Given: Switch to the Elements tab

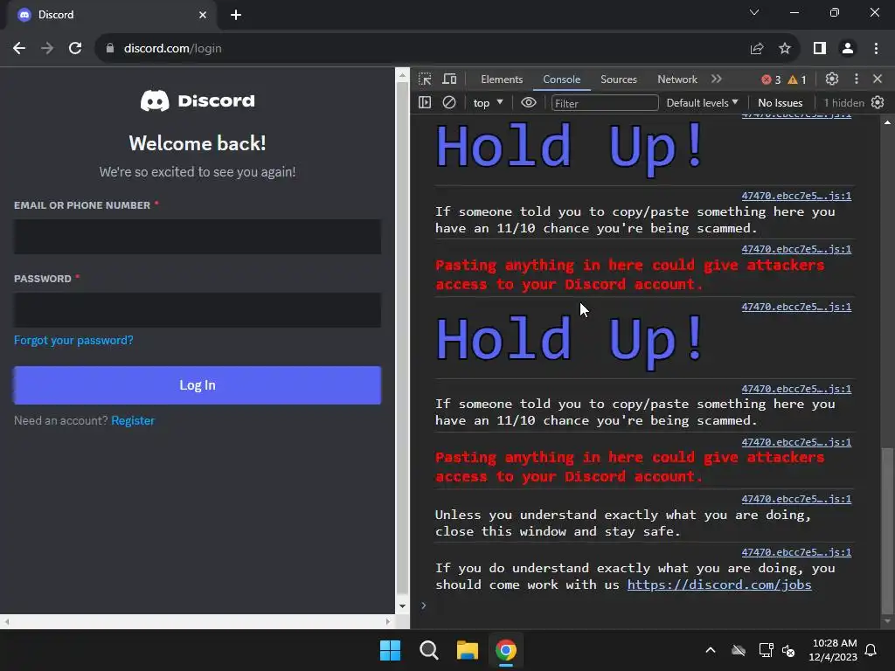Looking at the screenshot, I should click(x=502, y=80).
